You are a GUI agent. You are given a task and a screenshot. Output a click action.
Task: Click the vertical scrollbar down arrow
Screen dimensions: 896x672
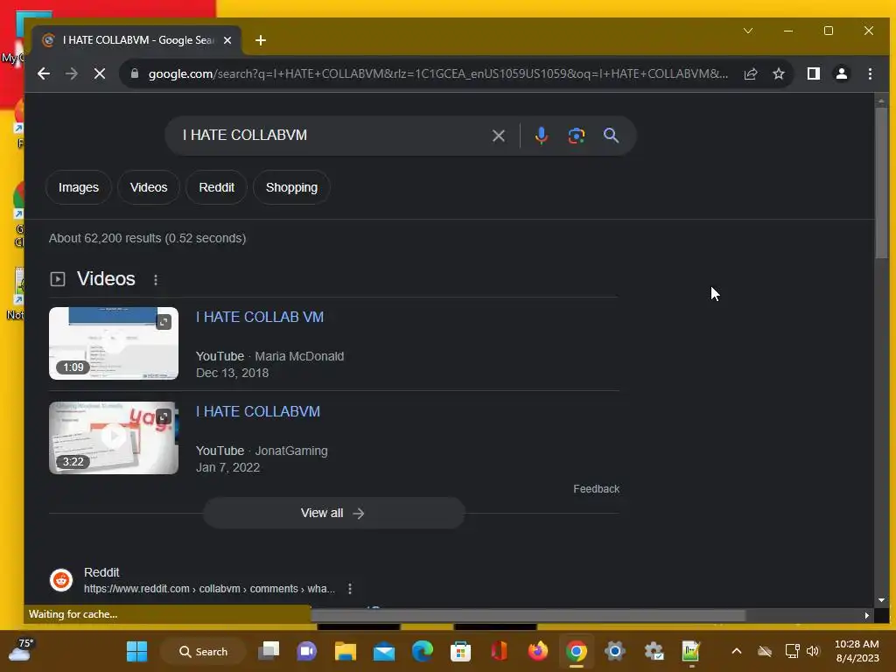coord(881,600)
